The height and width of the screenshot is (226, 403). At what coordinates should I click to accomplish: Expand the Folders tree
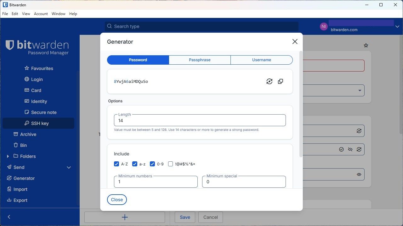[8, 156]
